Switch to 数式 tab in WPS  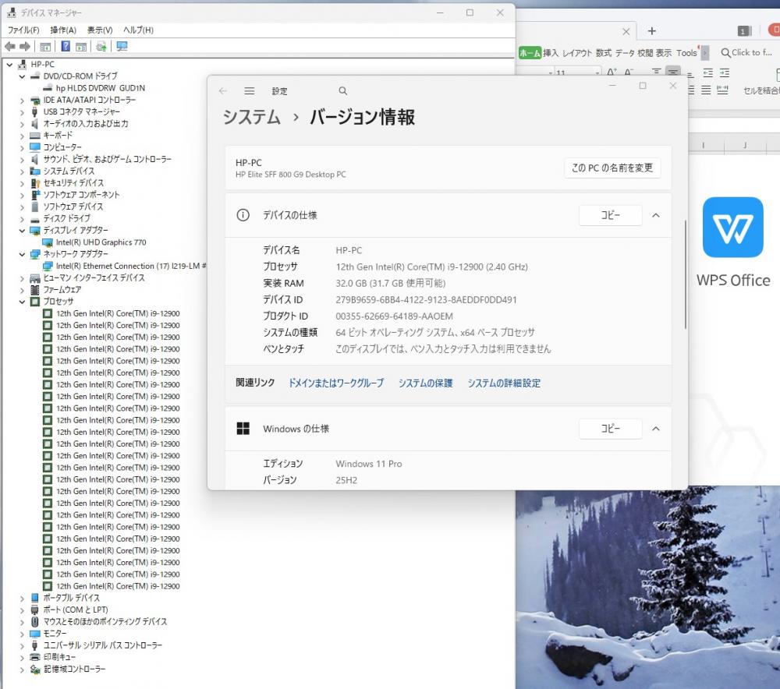(604, 53)
